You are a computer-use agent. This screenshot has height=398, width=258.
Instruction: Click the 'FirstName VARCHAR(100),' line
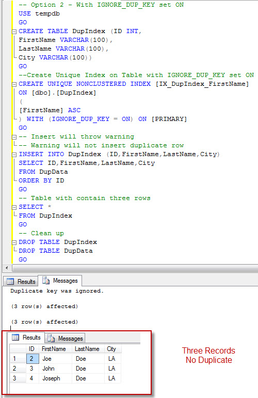point(66,40)
